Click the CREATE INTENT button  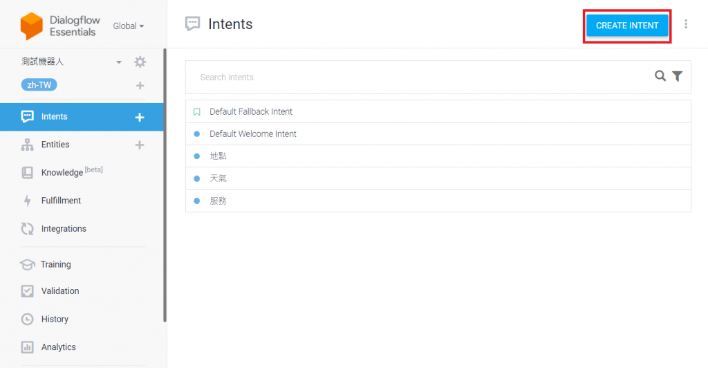point(626,26)
